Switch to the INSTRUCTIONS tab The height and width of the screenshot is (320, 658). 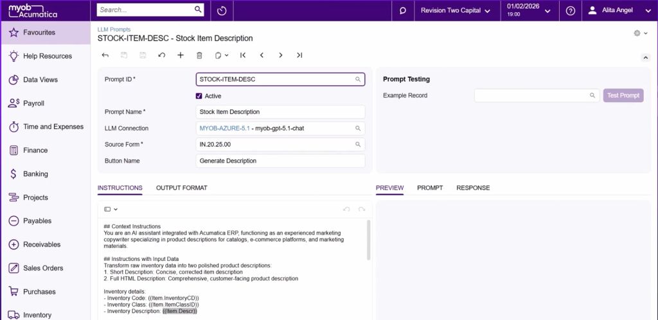point(120,188)
